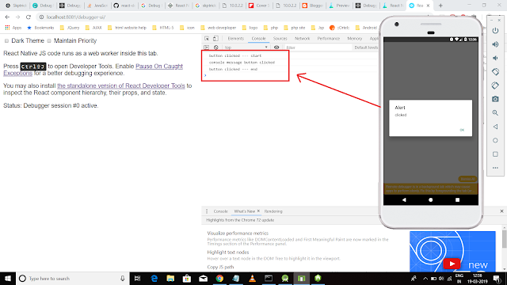Open the JQuery bookmark folder
The image size is (507, 285).
[70, 28]
